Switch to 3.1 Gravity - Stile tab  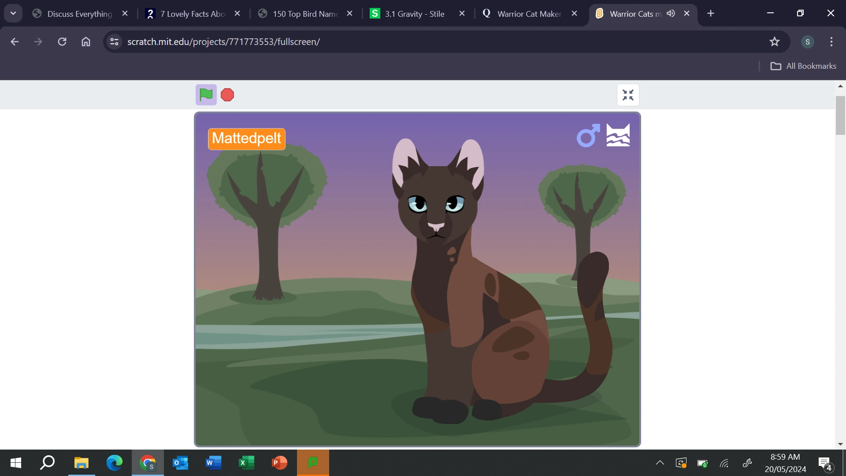pos(414,14)
